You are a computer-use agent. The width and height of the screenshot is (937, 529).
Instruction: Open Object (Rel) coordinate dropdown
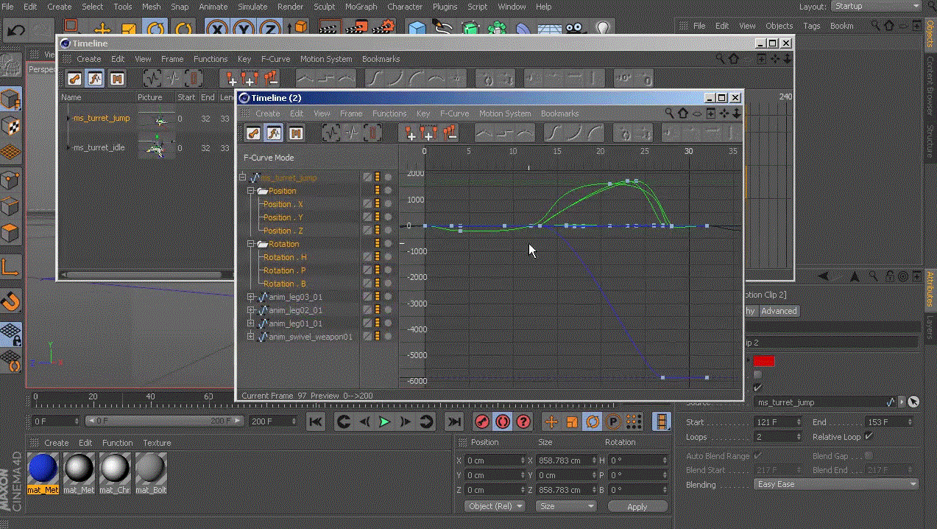(x=495, y=506)
